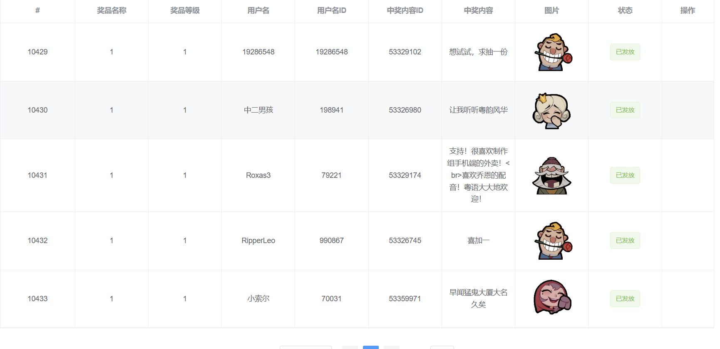This screenshot has width=720, height=349.
Task: Click 奖品名称 value 1 in row 10429
Action: [112, 52]
